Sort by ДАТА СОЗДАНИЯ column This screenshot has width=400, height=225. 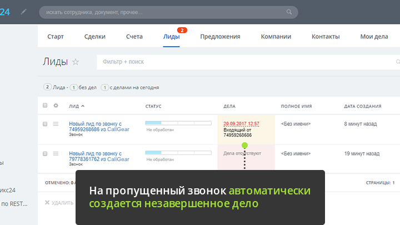coord(362,106)
